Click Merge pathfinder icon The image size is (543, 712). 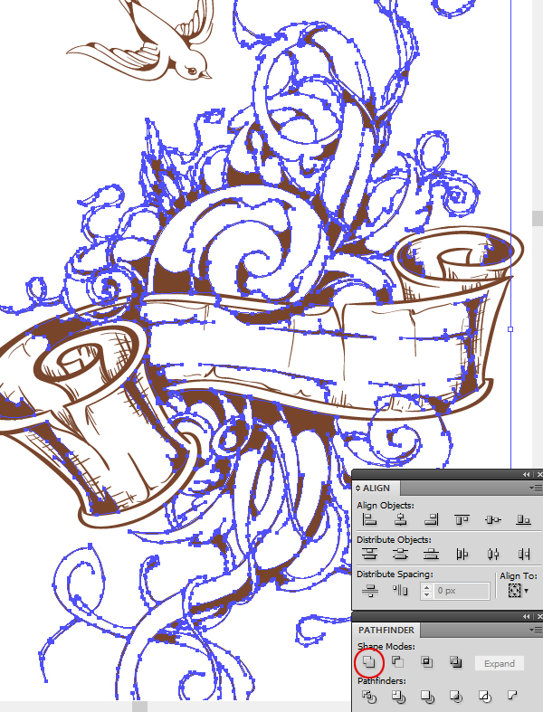click(427, 697)
